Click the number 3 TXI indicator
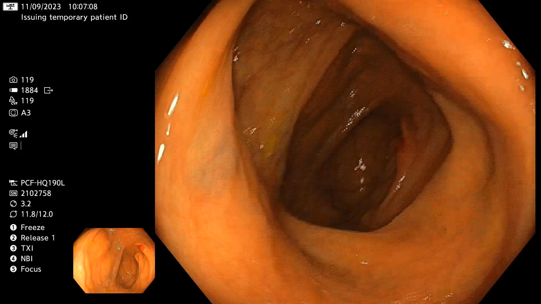Screen dimensions: 541x304 (x=13, y=248)
